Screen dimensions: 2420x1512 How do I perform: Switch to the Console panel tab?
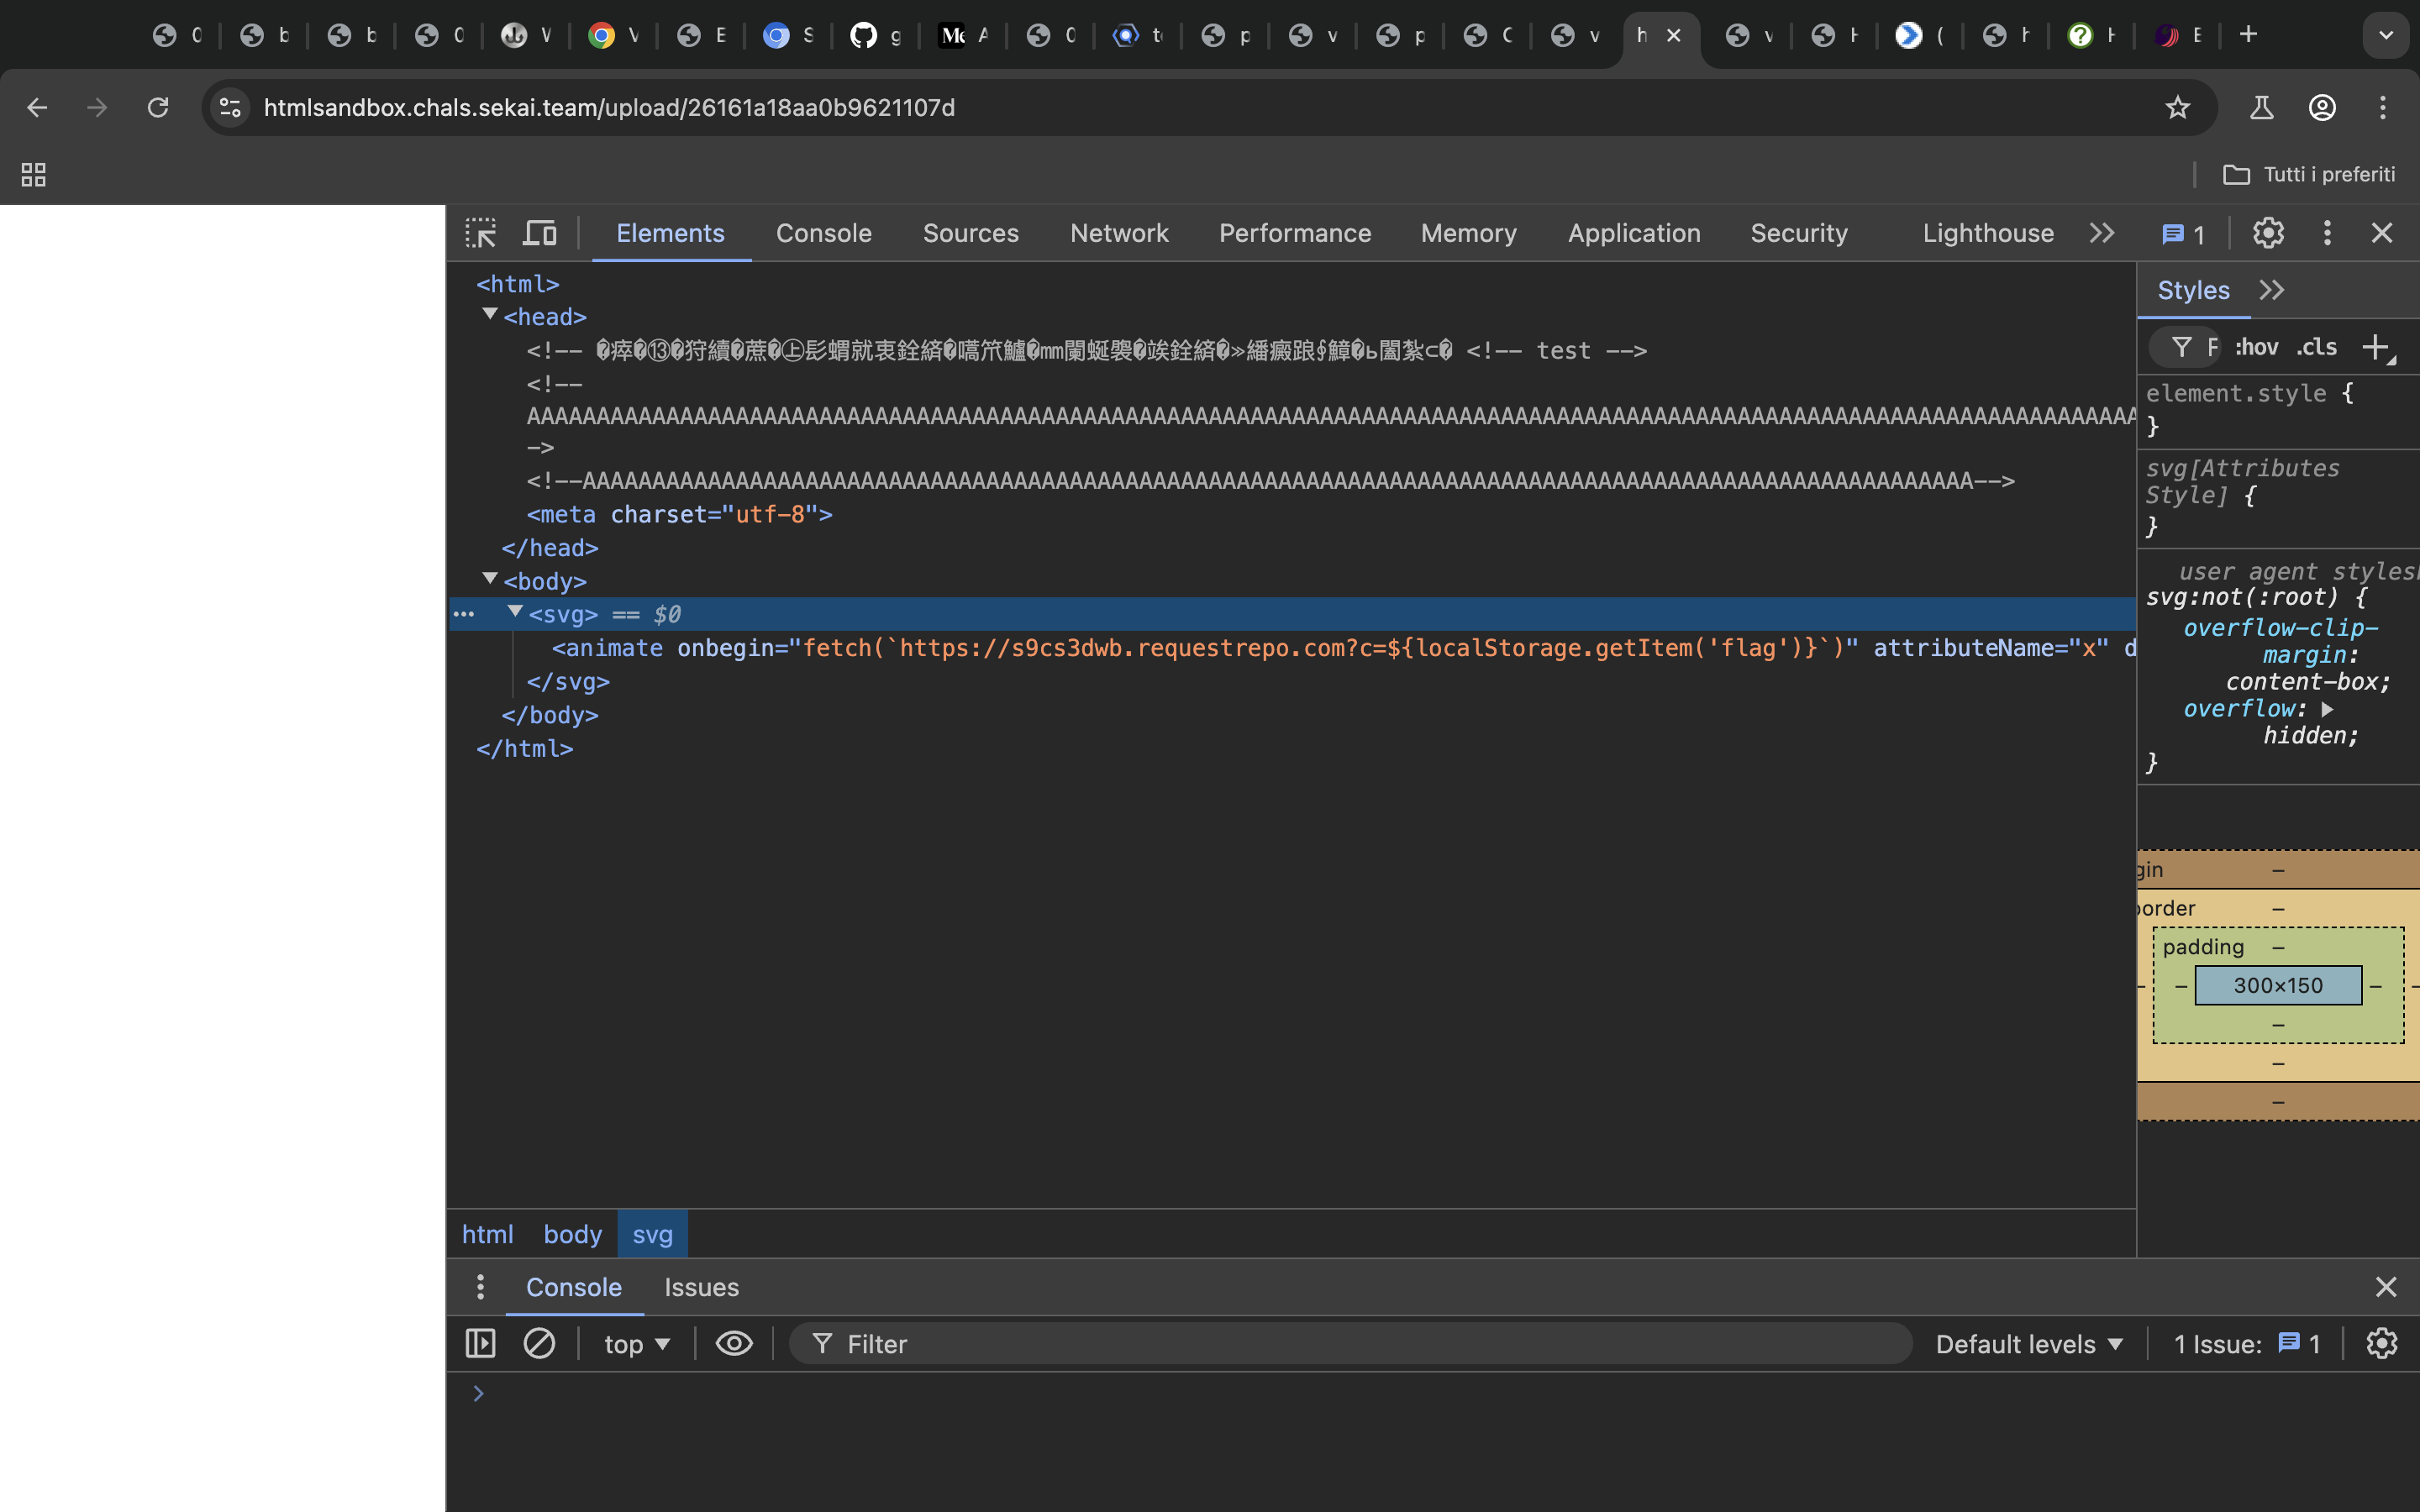(823, 233)
